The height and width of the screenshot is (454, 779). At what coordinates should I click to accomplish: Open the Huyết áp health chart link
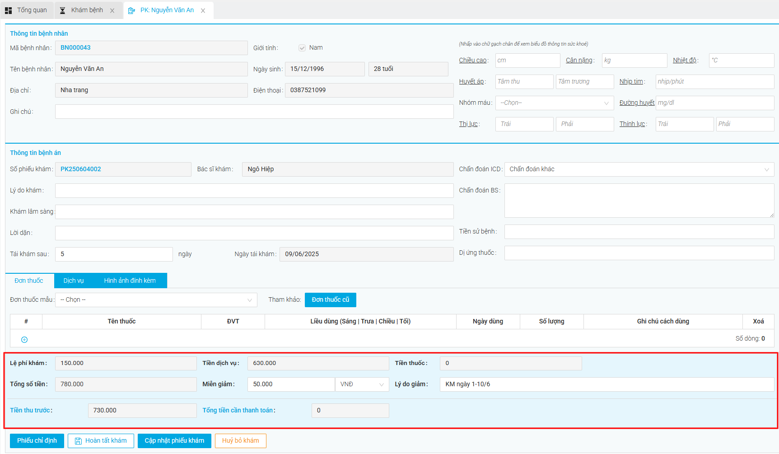[471, 82]
